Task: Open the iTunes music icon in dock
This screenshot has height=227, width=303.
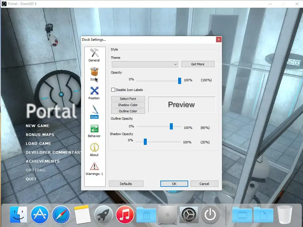Action: click(x=125, y=215)
